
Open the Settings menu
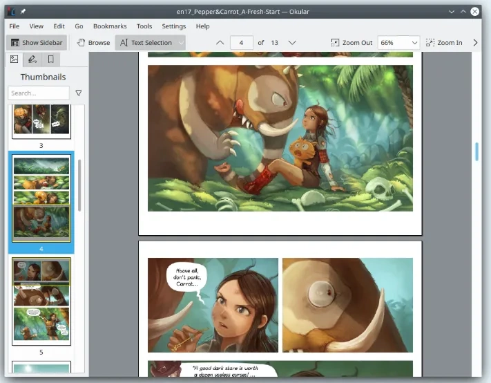pyautogui.click(x=174, y=26)
